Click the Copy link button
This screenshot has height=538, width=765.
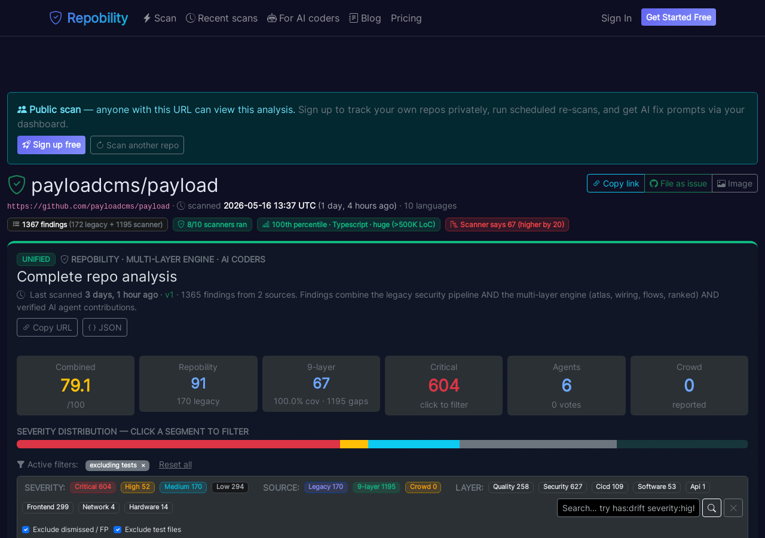[x=616, y=184]
